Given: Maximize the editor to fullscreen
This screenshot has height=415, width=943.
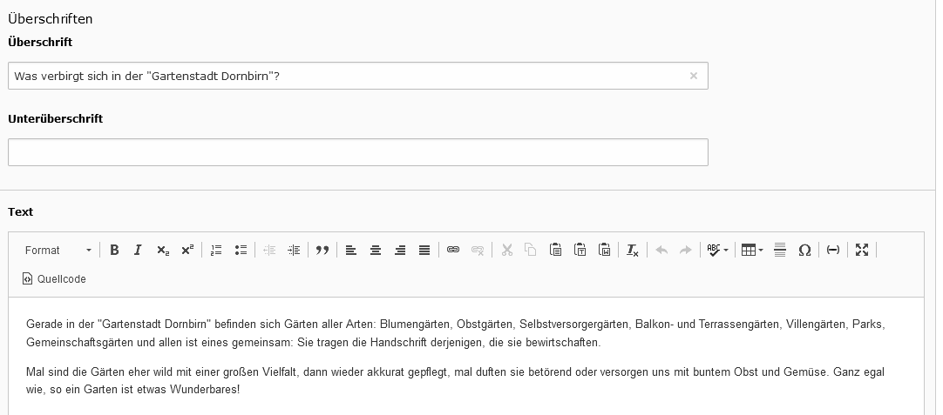Looking at the screenshot, I should point(862,251).
